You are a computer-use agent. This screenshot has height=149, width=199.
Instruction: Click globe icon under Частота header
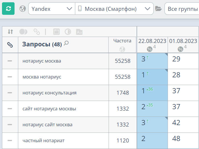click(122, 49)
